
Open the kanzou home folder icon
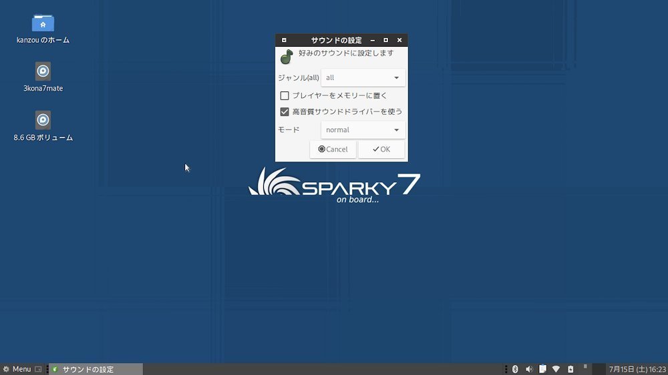point(43,23)
